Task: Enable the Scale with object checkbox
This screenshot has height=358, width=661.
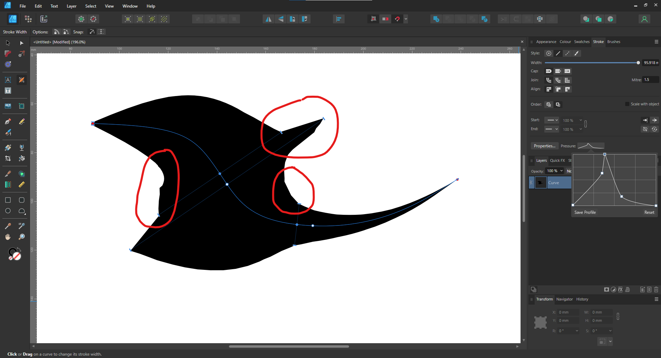Action: point(627,104)
